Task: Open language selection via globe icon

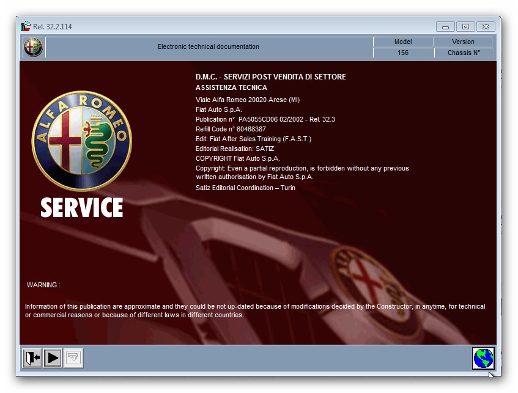Action: (x=483, y=358)
